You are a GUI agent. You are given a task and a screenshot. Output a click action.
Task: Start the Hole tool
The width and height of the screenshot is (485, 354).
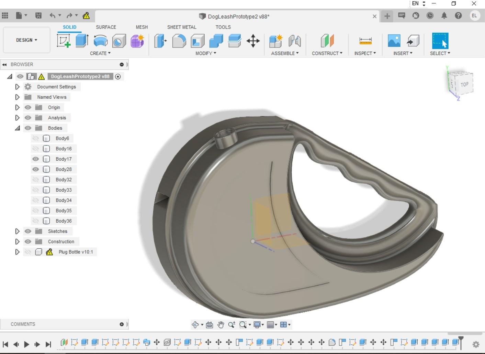(119, 41)
